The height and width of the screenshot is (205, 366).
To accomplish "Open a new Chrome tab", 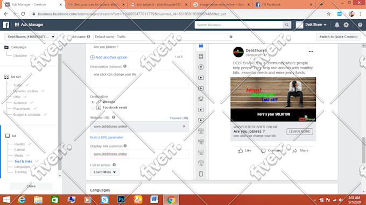I will [x=321, y=5].
